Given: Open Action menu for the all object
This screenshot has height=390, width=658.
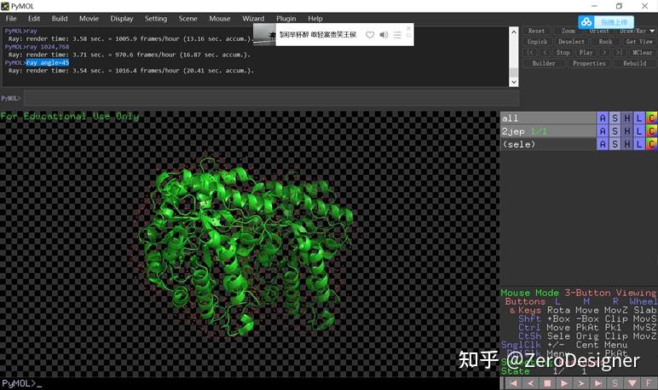Looking at the screenshot, I should click(603, 118).
